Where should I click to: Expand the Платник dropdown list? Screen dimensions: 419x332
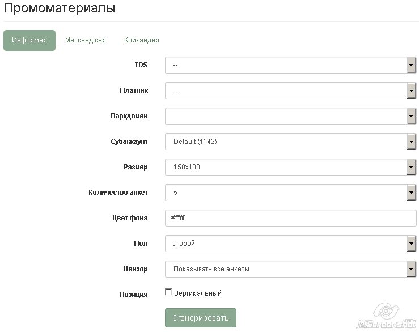[286, 91]
